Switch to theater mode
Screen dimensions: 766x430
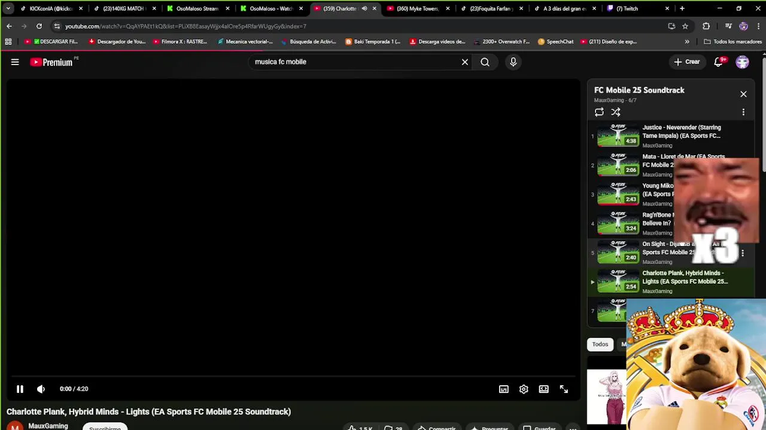pyautogui.click(x=543, y=389)
